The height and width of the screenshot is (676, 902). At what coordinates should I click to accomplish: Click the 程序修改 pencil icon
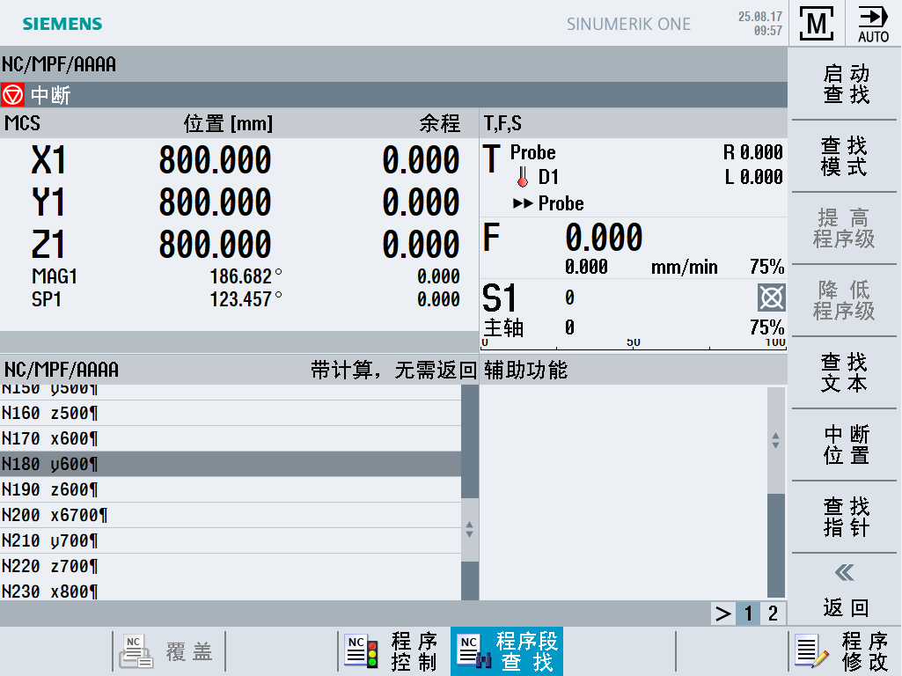pyautogui.click(x=811, y=651)
